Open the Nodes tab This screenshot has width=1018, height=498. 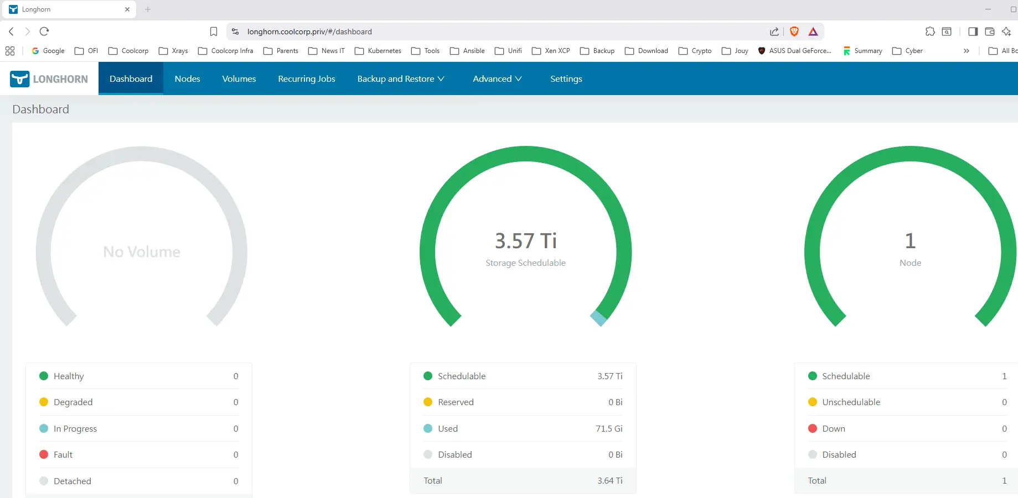click(x=187, y=79)
